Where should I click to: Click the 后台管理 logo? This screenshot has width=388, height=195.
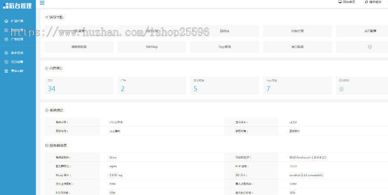17,6
